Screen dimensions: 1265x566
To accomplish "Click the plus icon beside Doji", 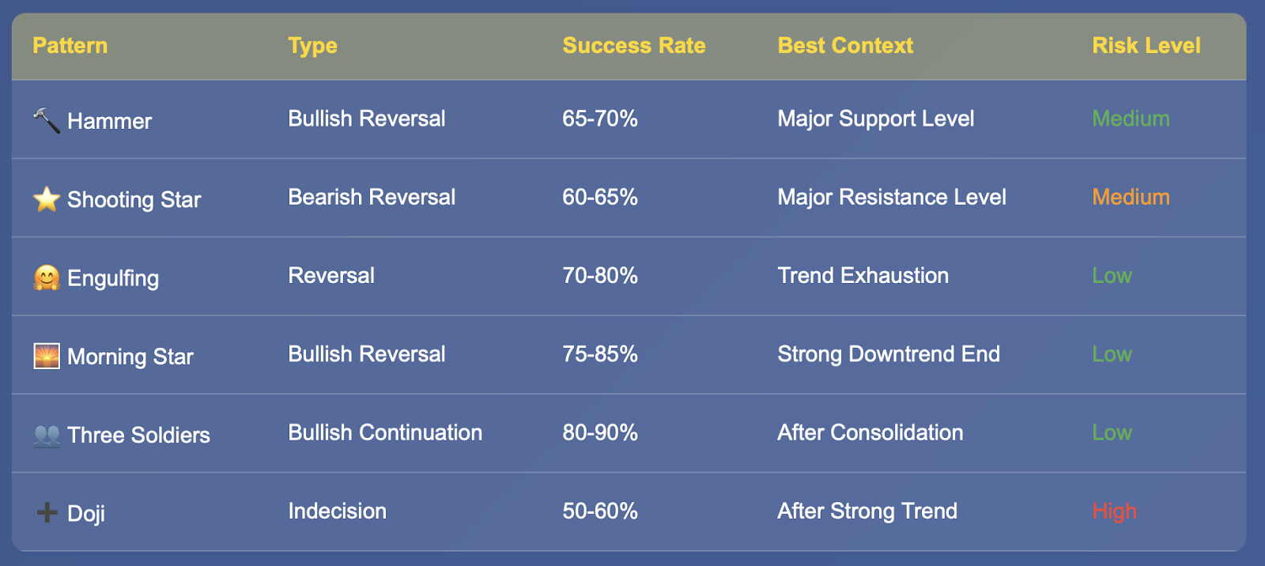I will pyautogui.click(x=47, y=513).
